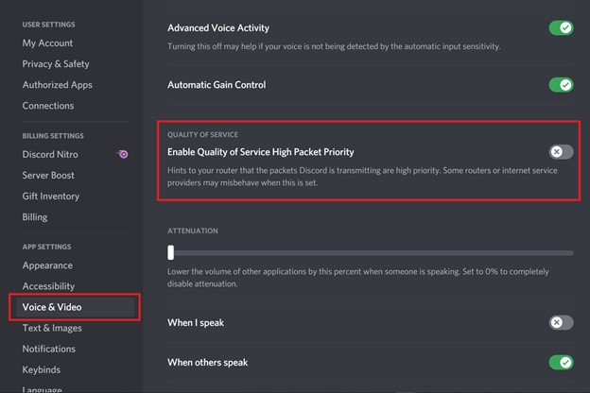
Task: Open Authorized Apps page
Action: (x=57, y=85)
